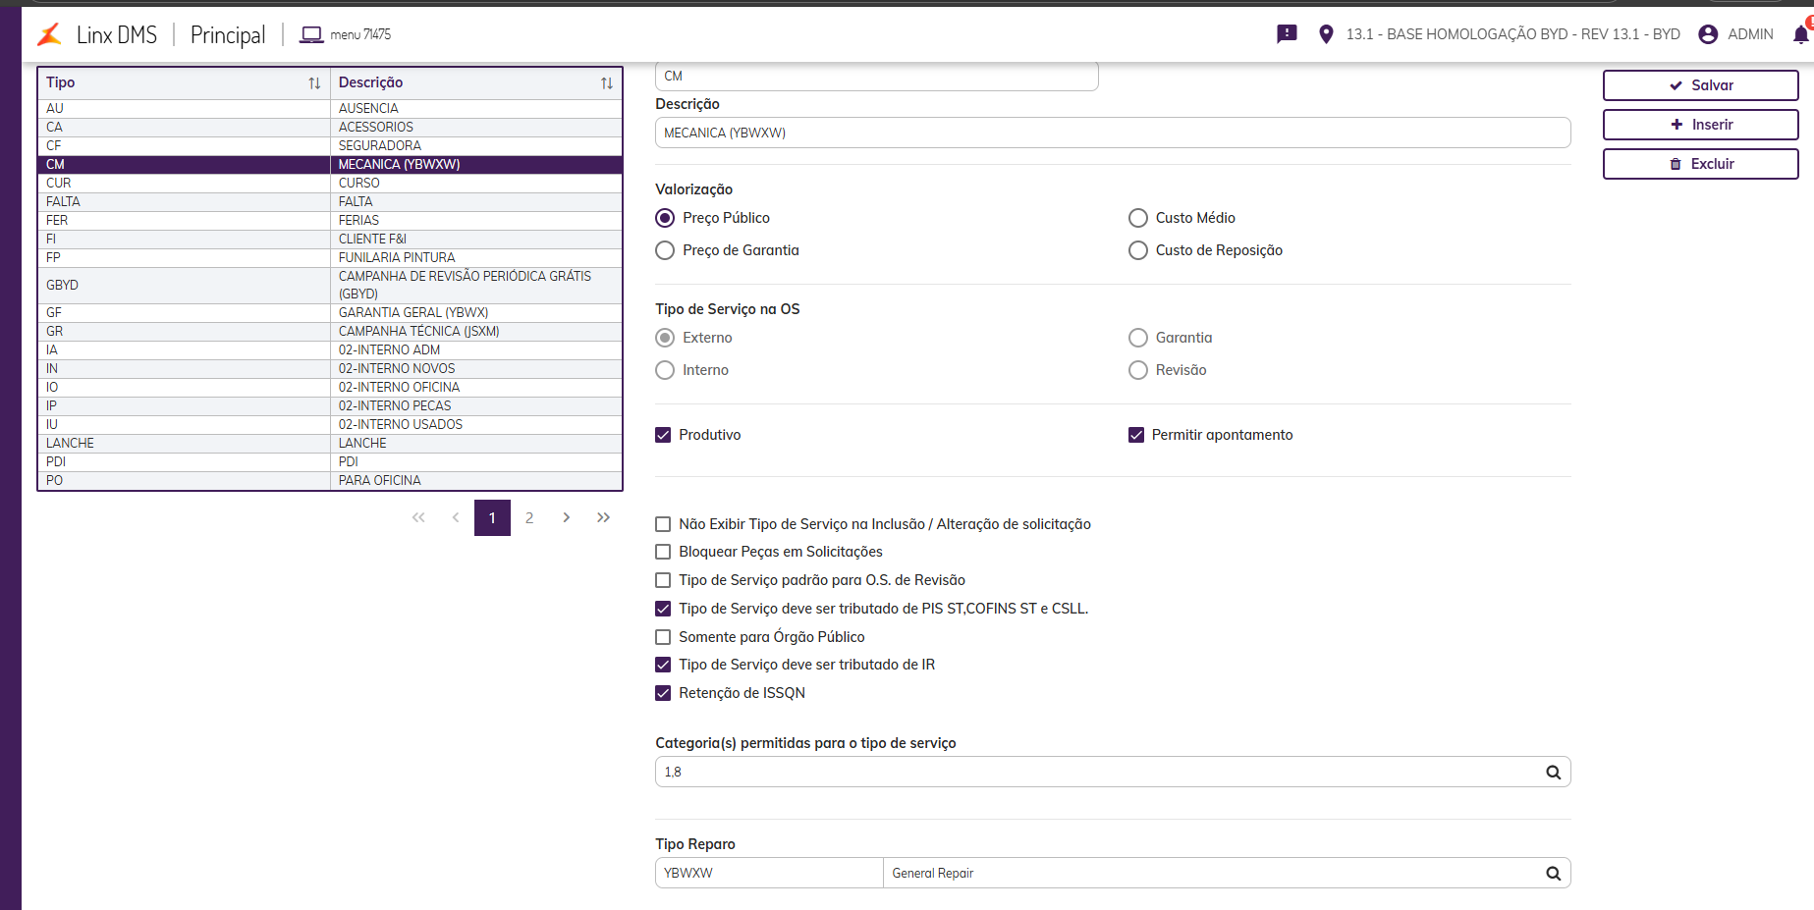Open the notifications bell
1814x910 pixels.
point(1800,34)
